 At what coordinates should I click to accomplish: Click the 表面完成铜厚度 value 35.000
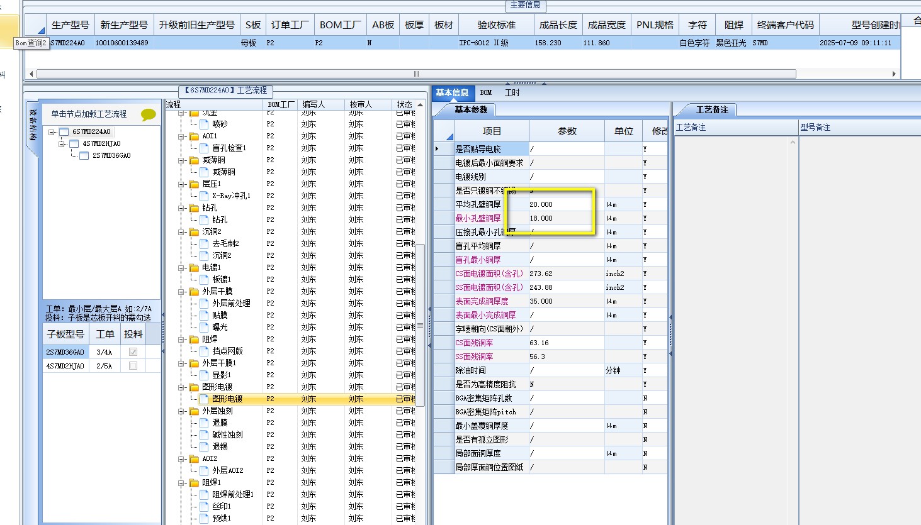tap(567, 302)
